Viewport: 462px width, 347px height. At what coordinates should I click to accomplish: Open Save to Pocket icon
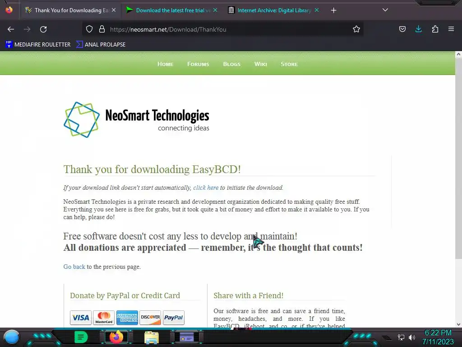click(x=402, y=29)
